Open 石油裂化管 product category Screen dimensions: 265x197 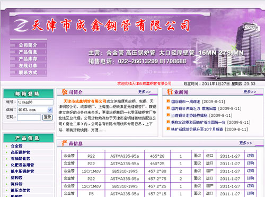click(x=21, y=159)
